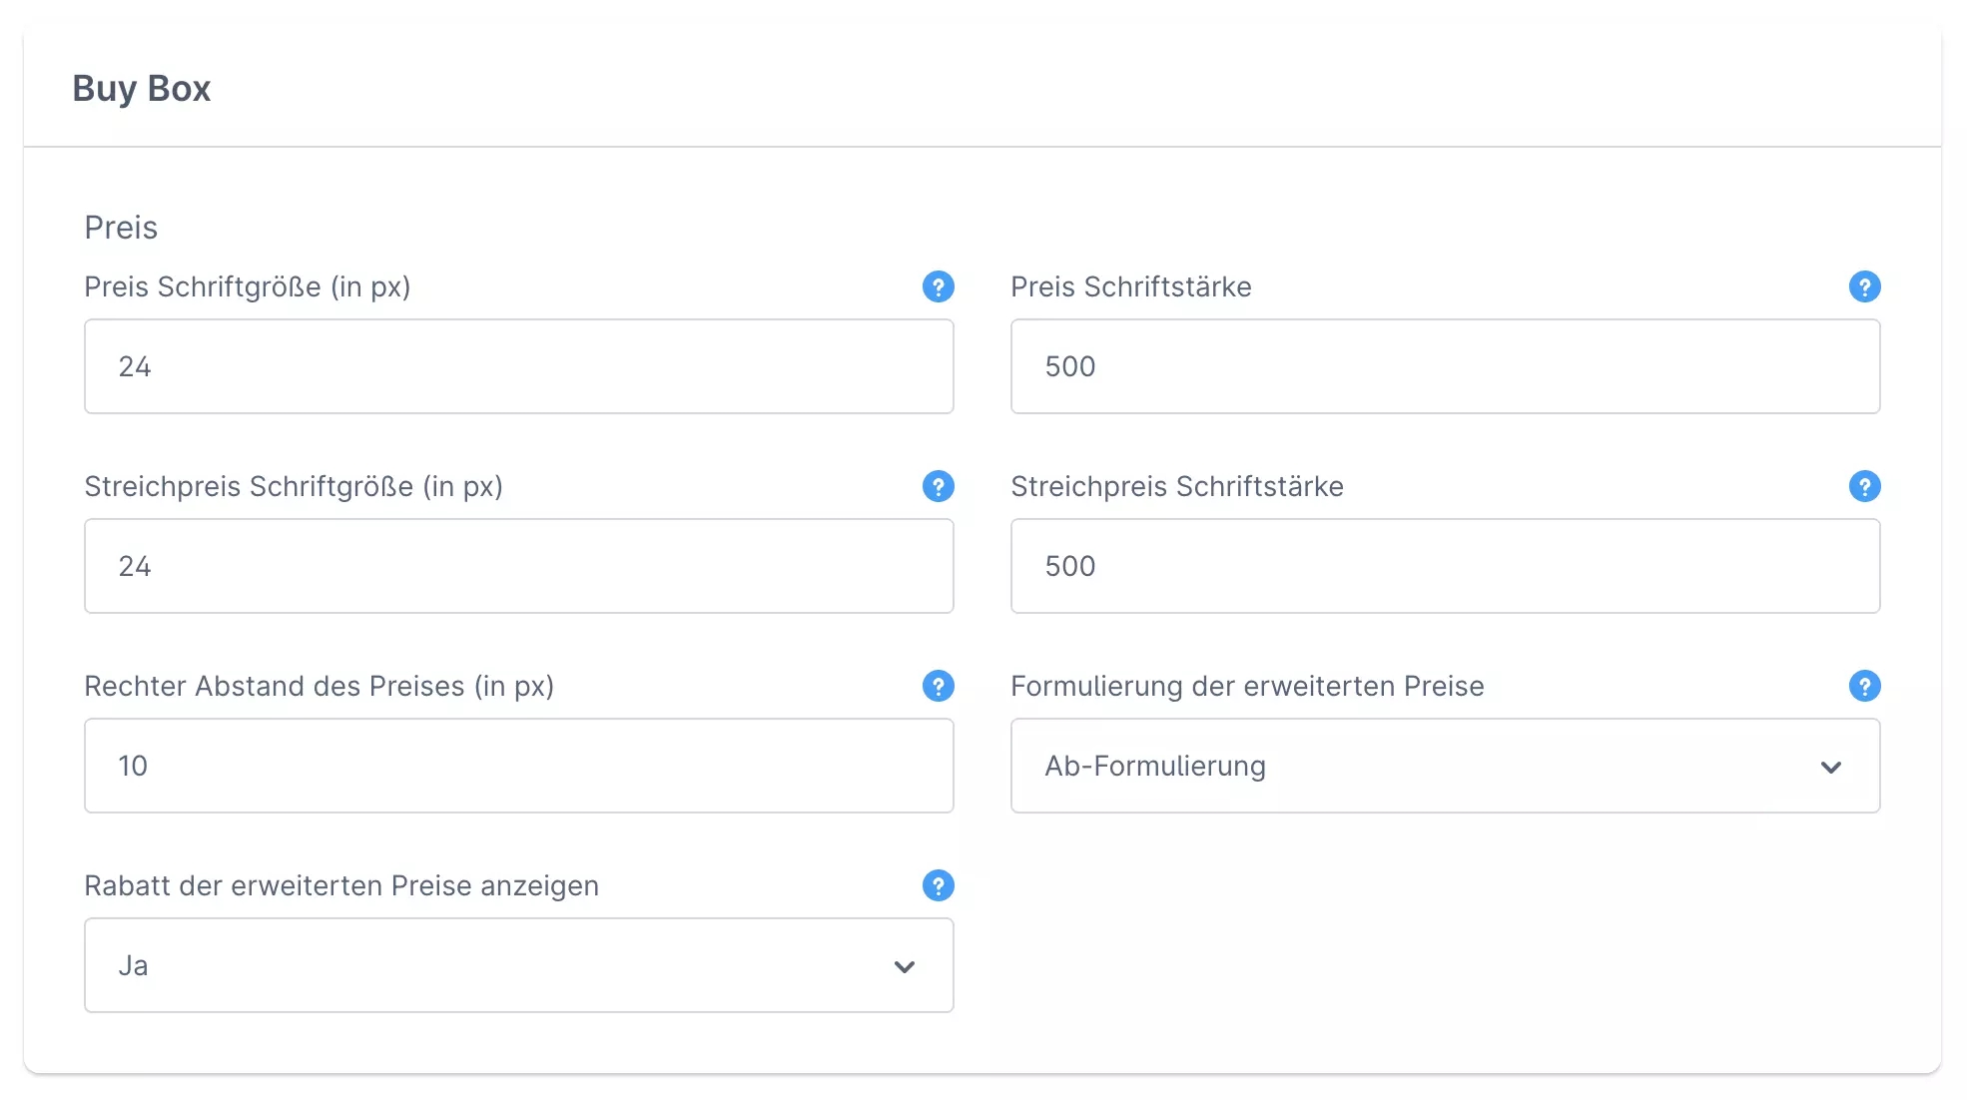Viewport: 1967px width, 1100px height.
Task: Focus the Preis Schriftstärke input field
Action: pyautogui.click(x=1445, y=366)
